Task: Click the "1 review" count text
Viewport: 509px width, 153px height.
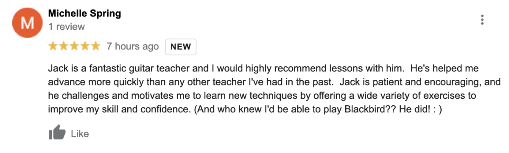Action: [x=67, y=27]
